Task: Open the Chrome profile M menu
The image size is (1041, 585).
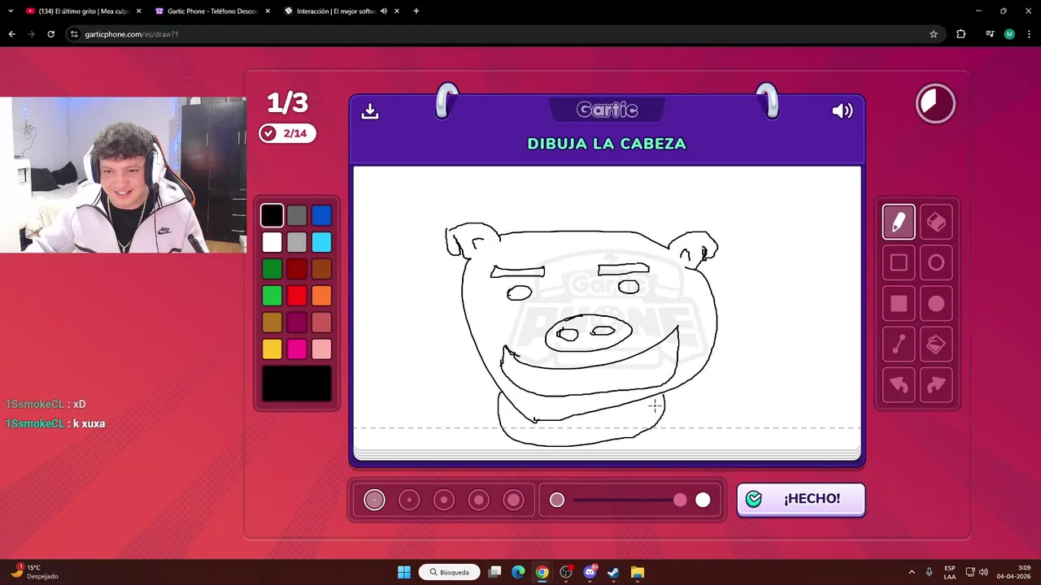Action: pos(1009,34)
